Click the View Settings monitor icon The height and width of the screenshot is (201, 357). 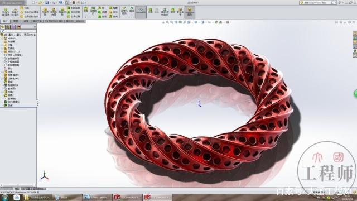coord(227,22)
